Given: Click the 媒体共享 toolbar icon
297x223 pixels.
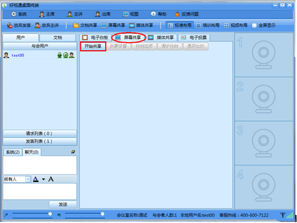Looking at the screenshot, I should coord(132,26).
